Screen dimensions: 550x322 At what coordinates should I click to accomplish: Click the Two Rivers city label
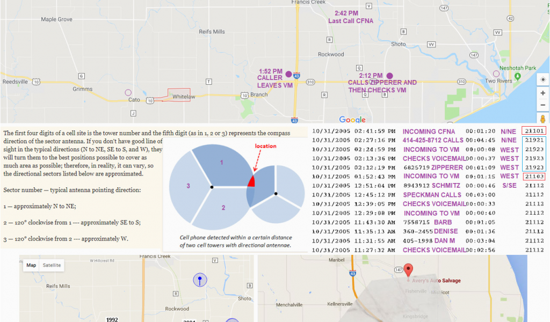coord(498,81)
